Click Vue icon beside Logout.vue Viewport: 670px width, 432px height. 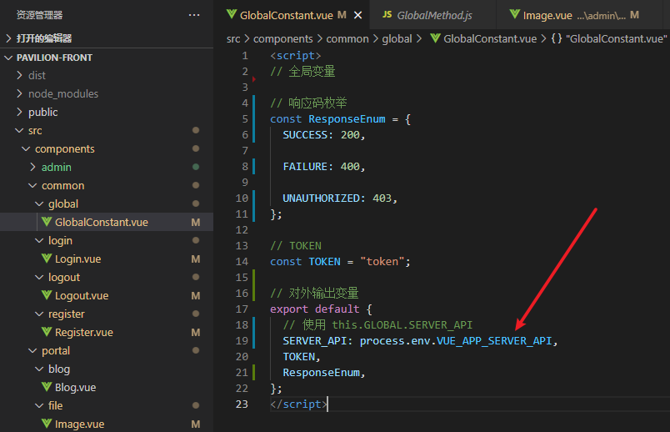tap(47, 294)
